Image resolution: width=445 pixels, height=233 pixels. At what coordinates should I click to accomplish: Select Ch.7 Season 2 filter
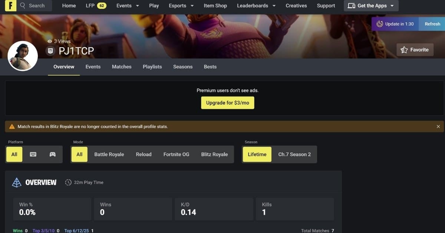(294, 154)
